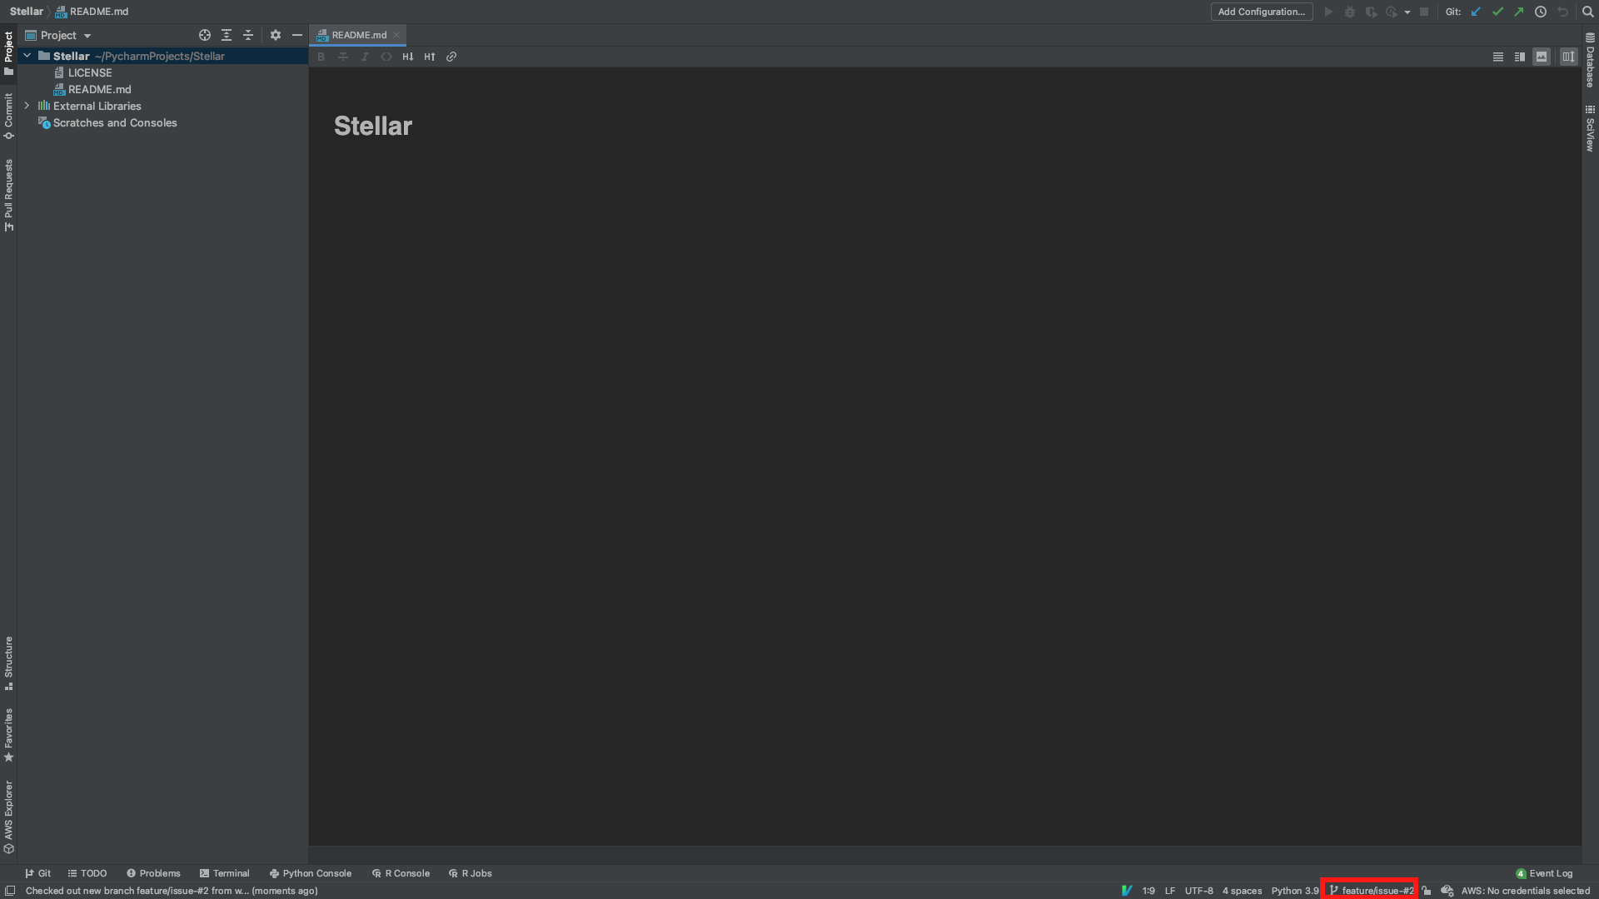Viewport: 1599px width, 899px height.
Task: Open feature/issue-#2 branch widget
Action: (1371, 891)
